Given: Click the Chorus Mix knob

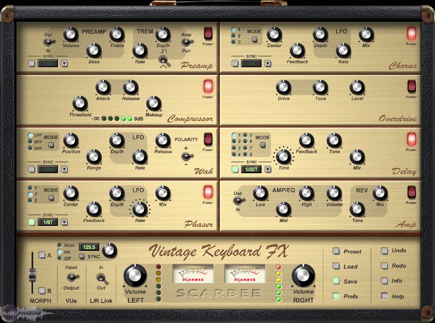Looking at the screenshot, I should tap(366, 35).
